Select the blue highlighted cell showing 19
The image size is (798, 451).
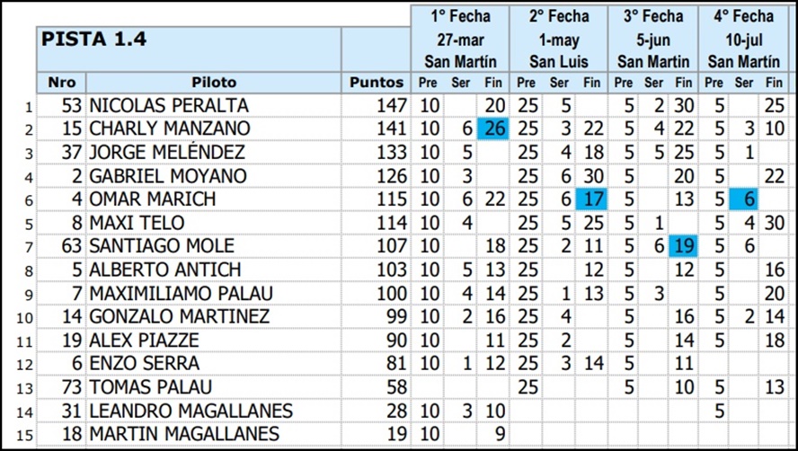684,246
